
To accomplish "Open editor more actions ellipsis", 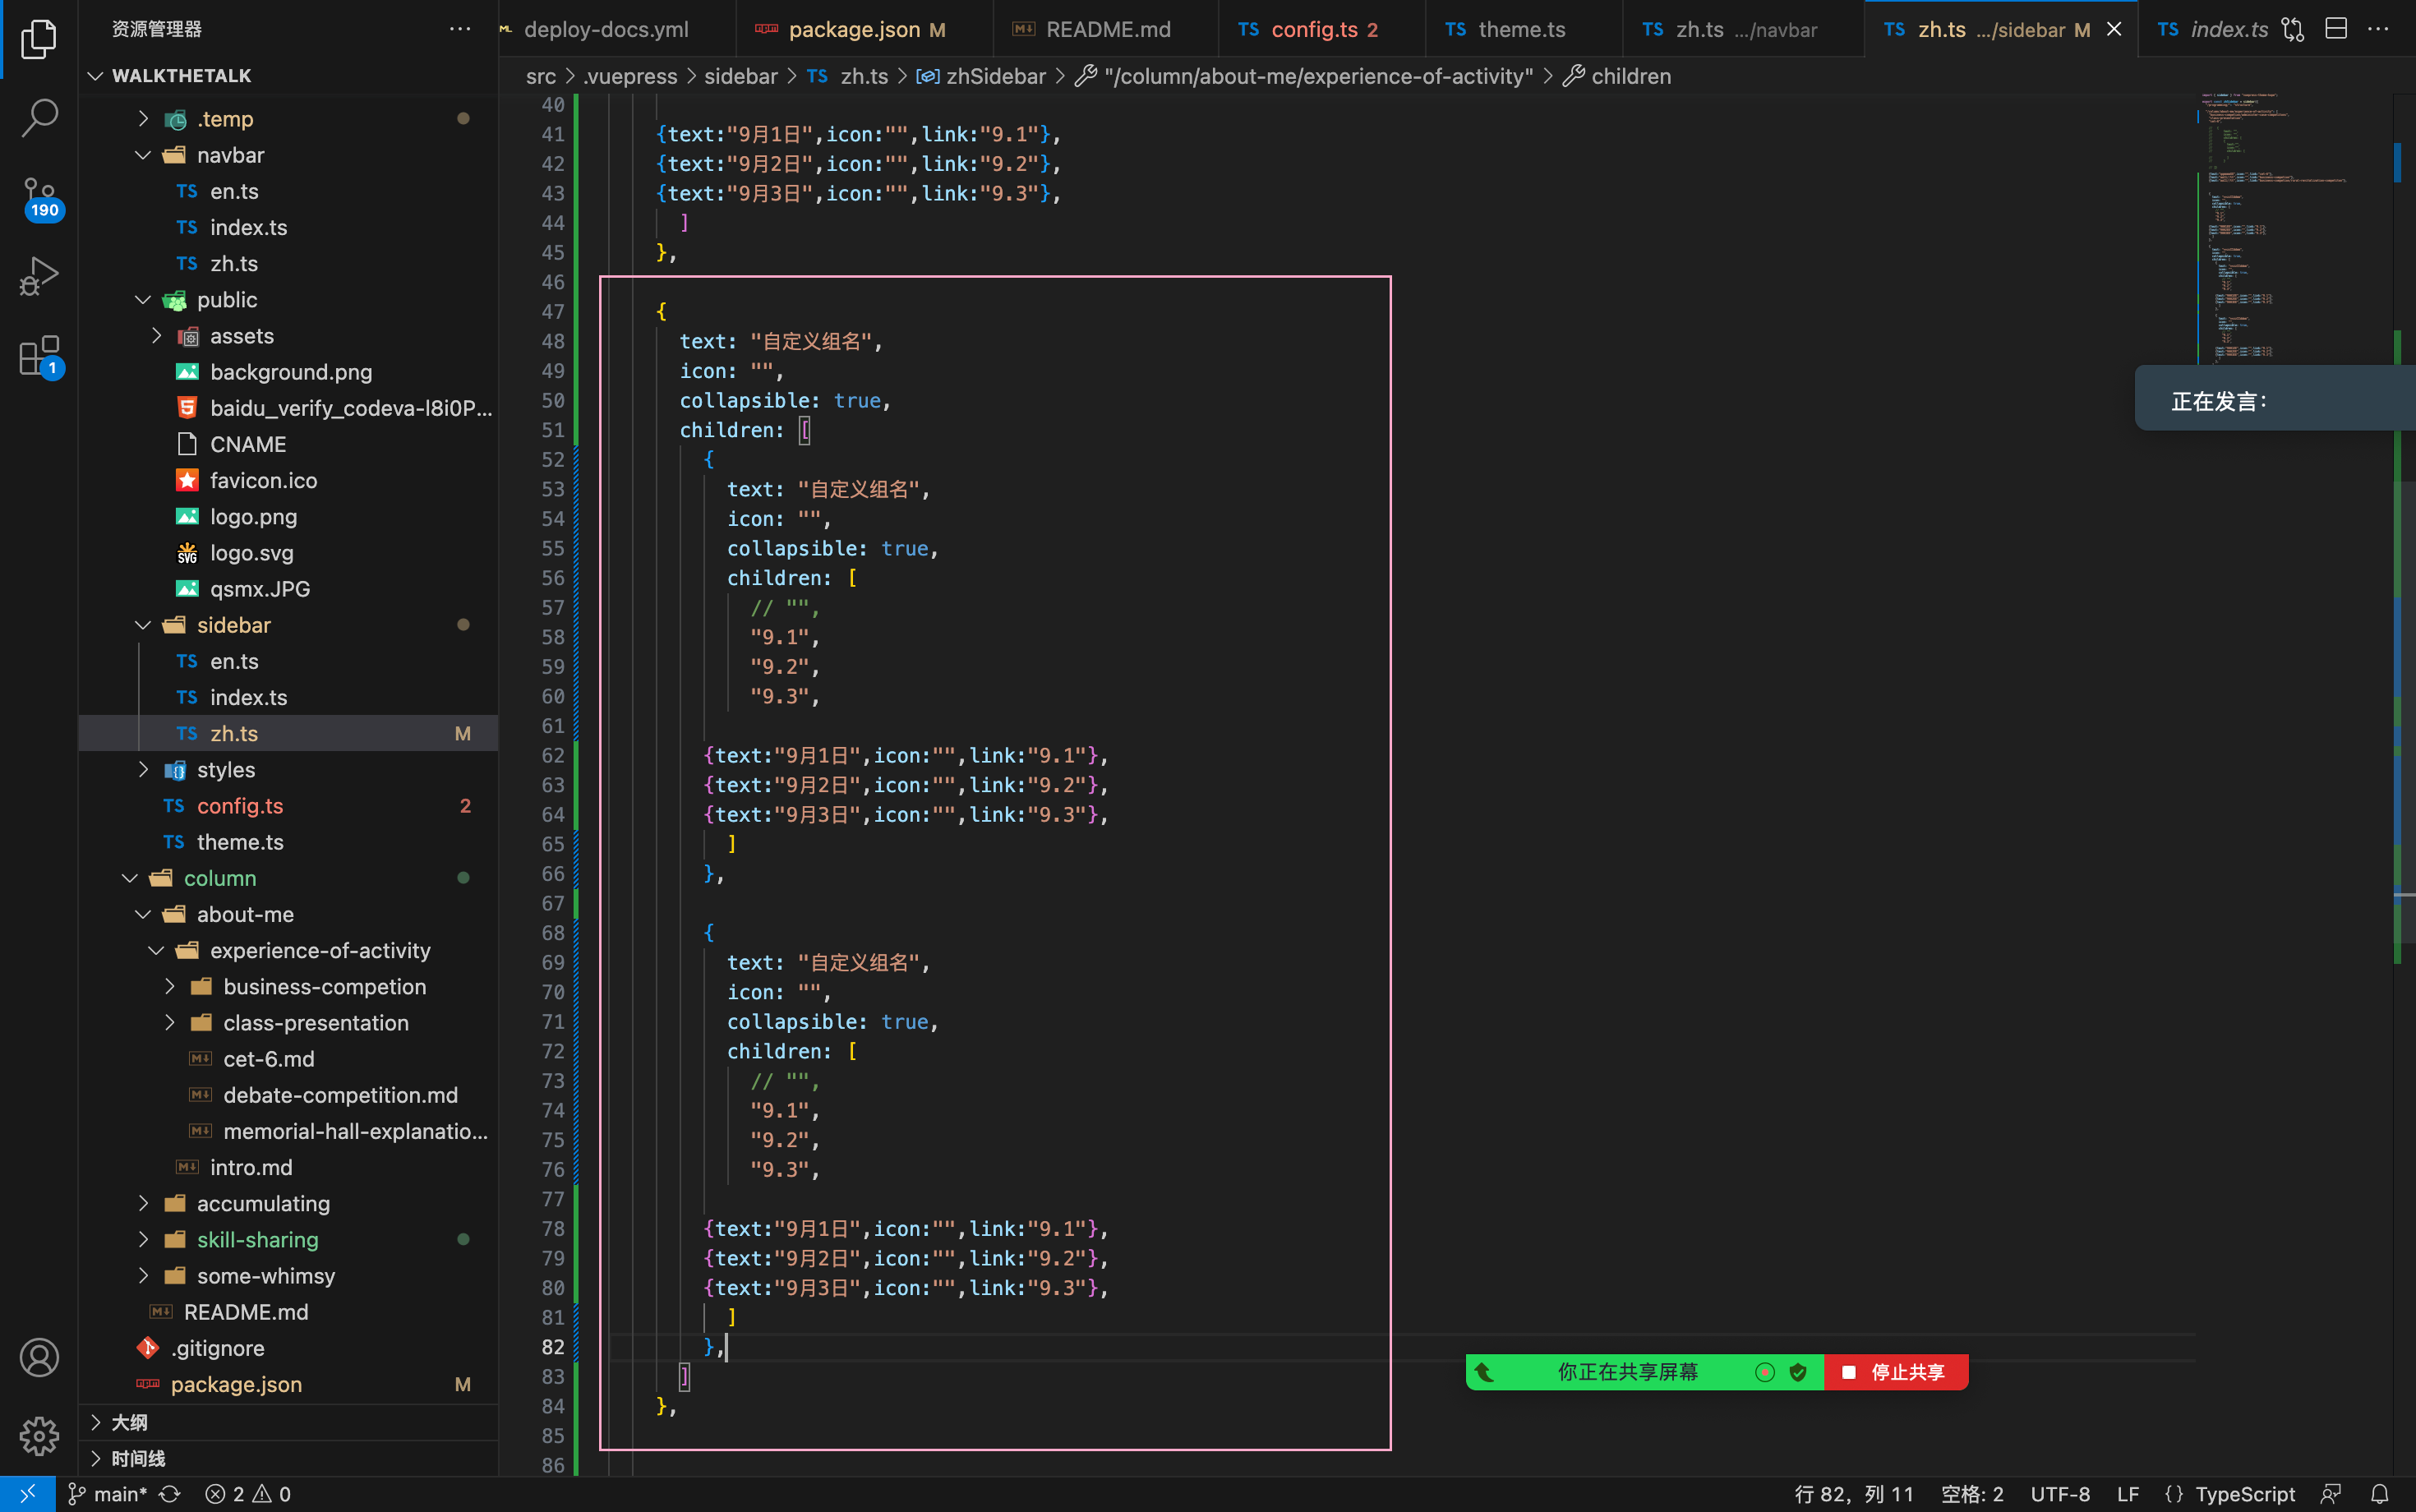I will 2378,29.
